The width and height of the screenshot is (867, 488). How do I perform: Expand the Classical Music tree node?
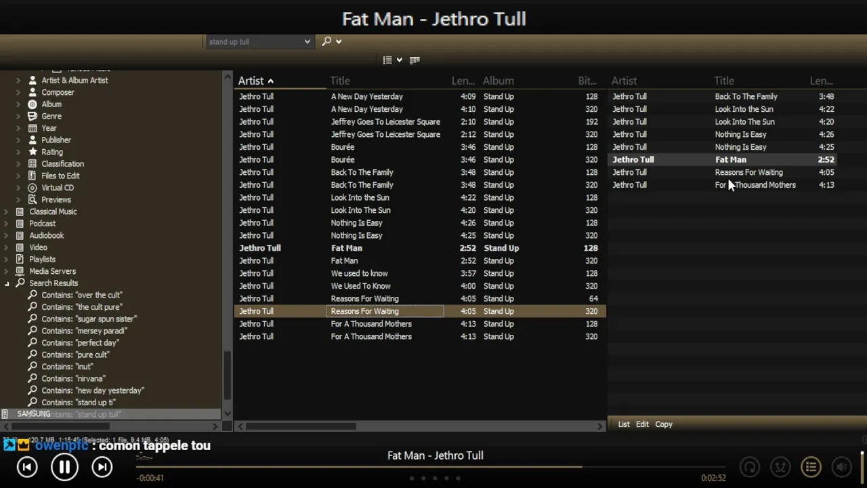coord(7,211)
